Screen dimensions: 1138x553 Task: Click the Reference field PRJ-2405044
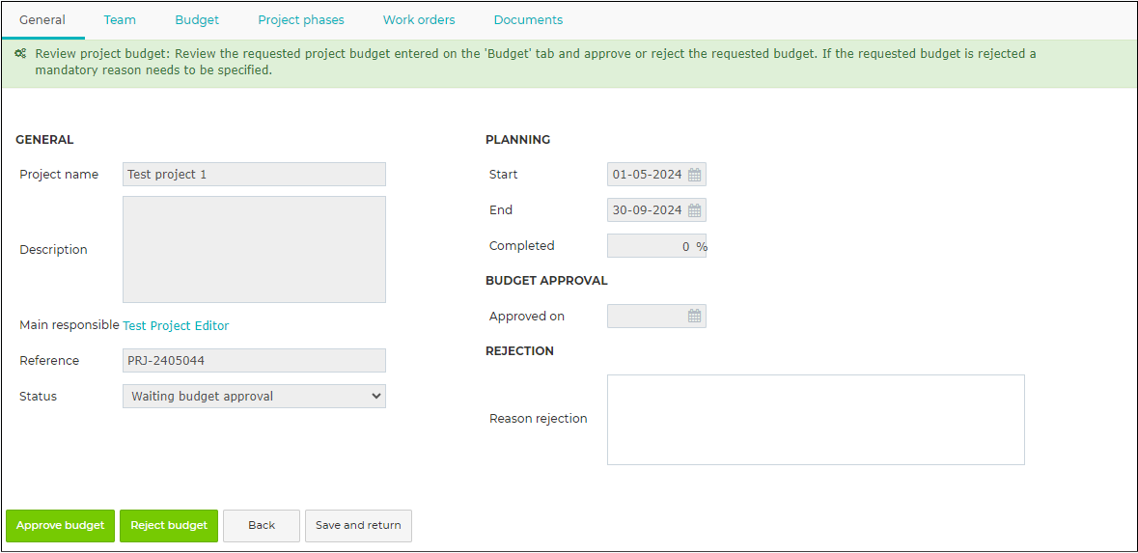(254, 361)
